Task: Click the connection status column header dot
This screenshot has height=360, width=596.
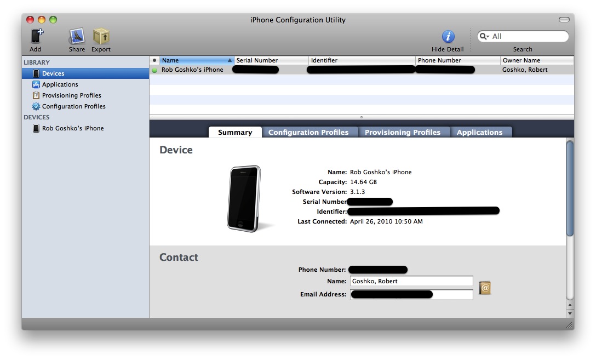Action: pyautogui.click(x=154, y=60)
